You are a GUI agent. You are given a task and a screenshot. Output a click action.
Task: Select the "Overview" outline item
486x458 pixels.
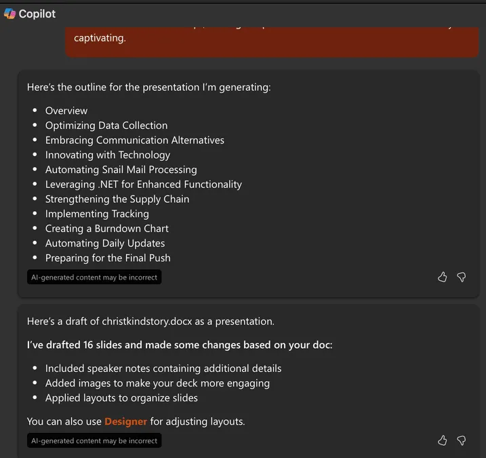(x=66, y=111)
